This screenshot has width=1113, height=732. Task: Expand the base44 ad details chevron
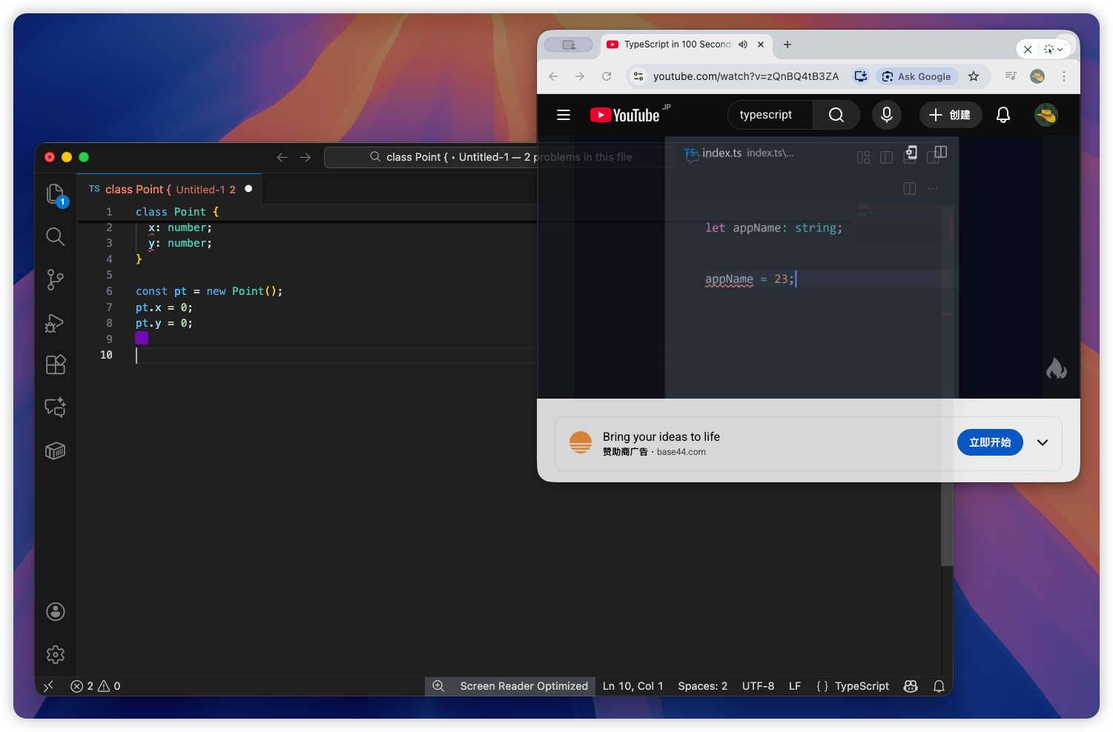(x=1043, y=442)
